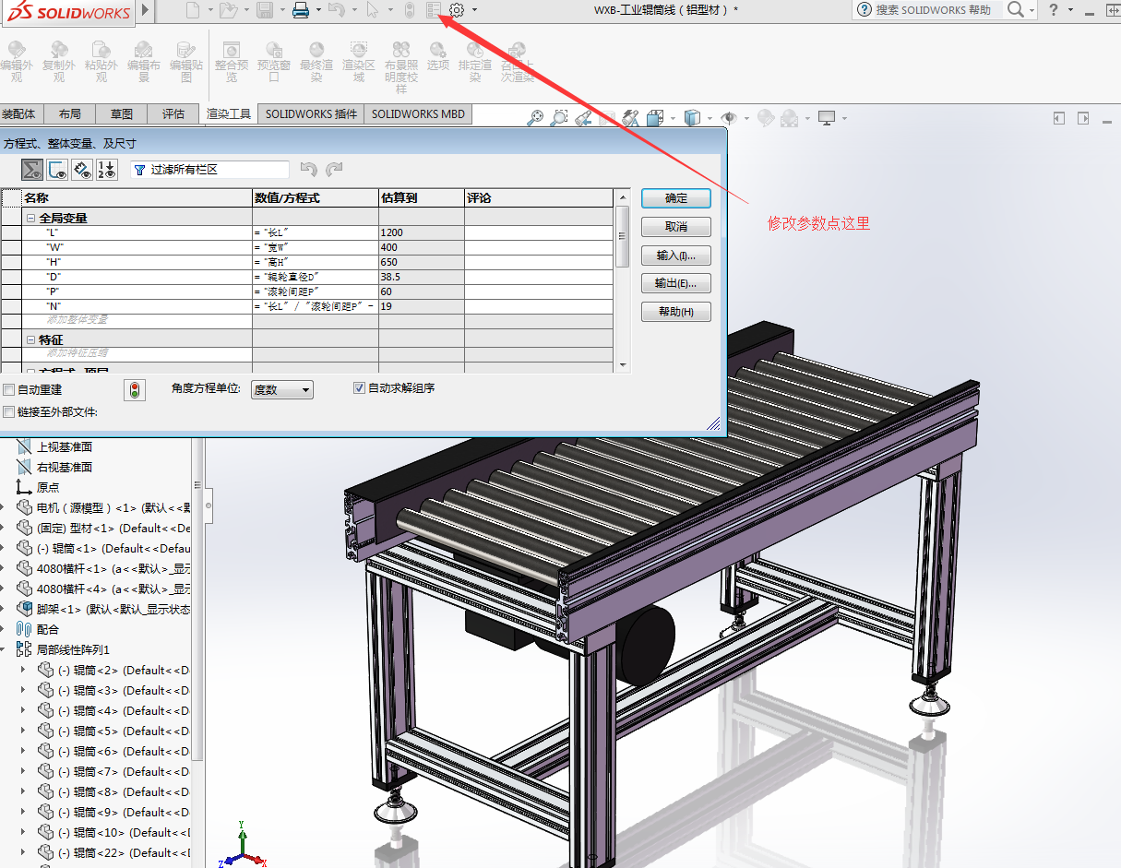Click the help question mark icon
Screen dimensions: 1121x868
pyautogui.click(x=1054, y=9)
